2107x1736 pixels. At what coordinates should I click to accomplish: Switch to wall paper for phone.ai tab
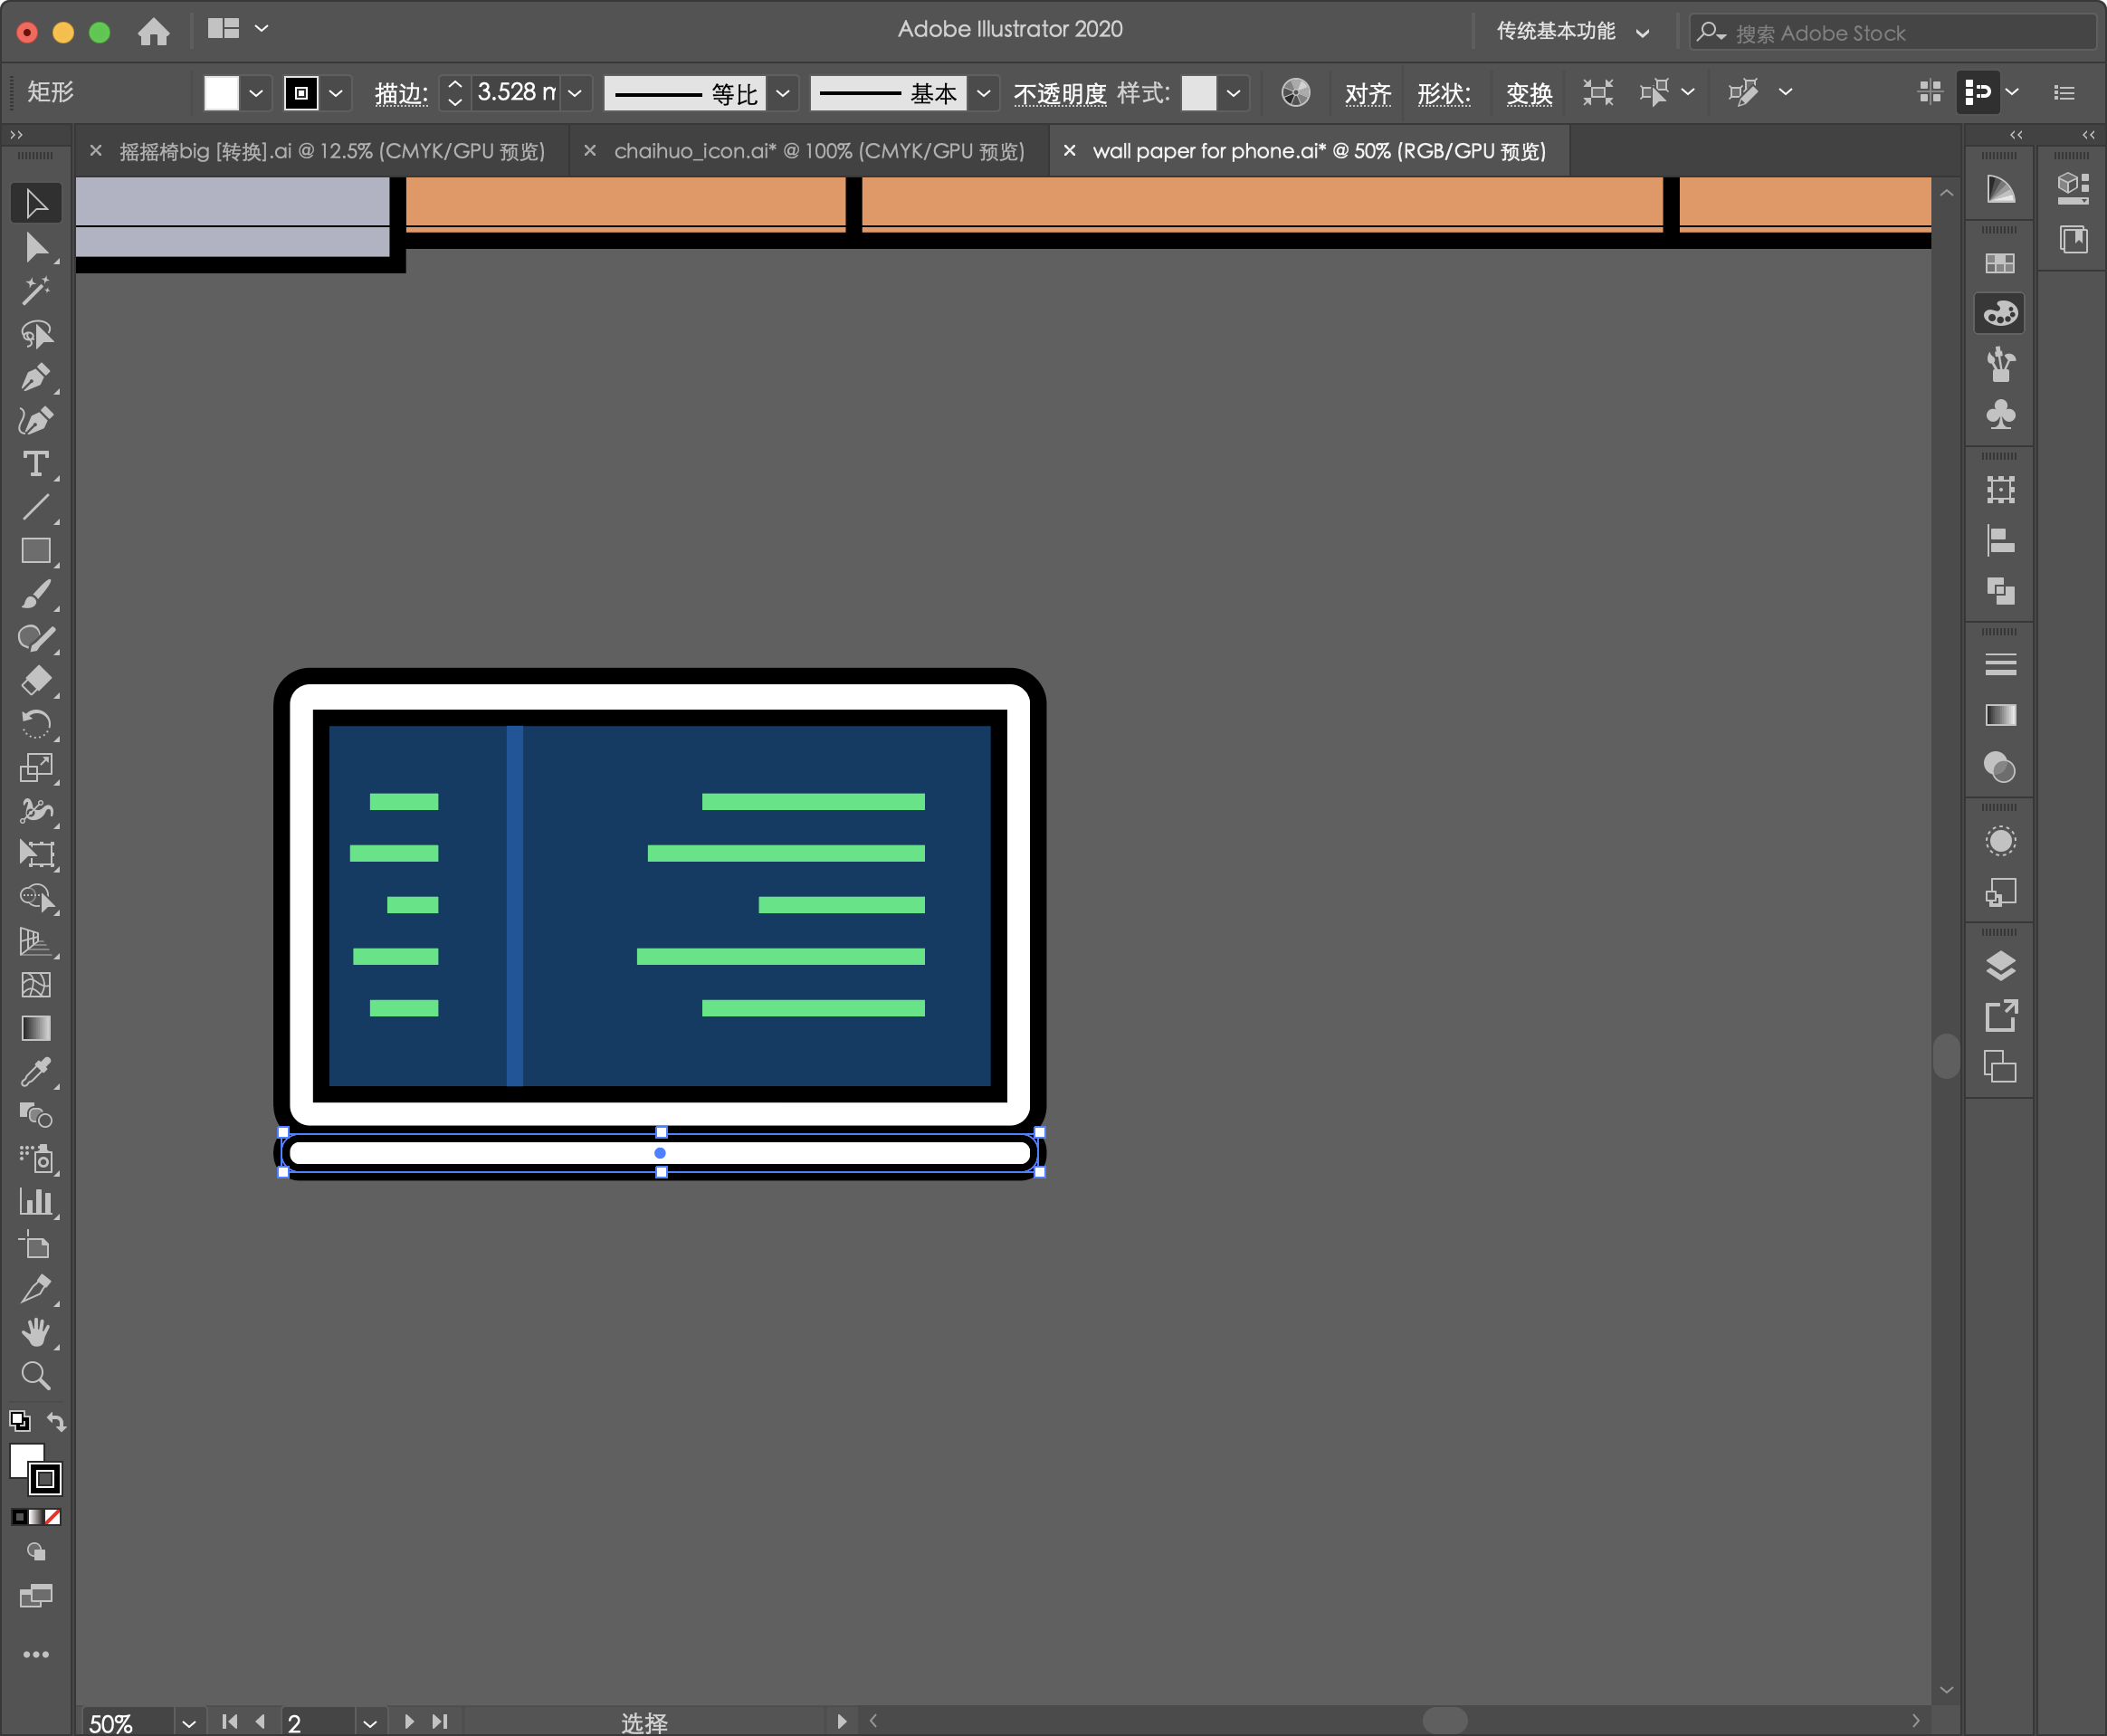1319,151
